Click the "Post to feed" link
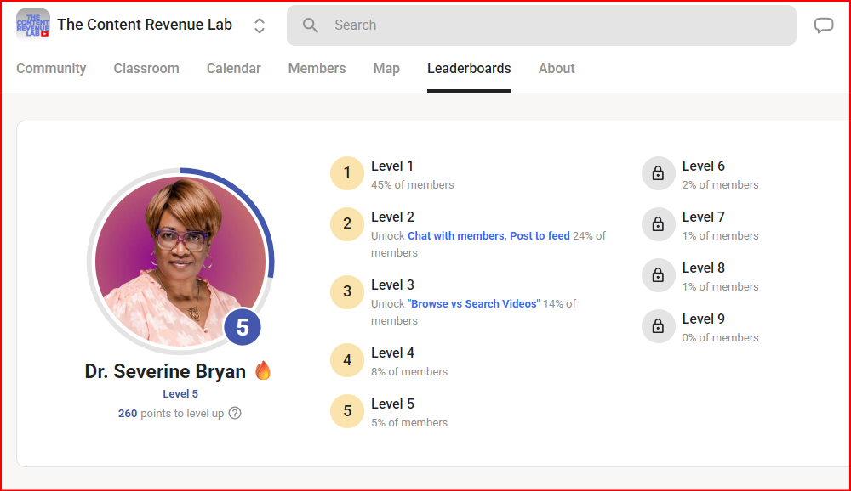This screenshot has height=491, width=851. coord(540,236)
